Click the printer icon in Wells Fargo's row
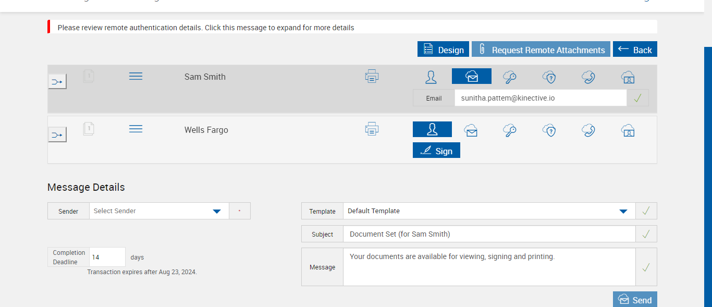 [x=372, y=129]
